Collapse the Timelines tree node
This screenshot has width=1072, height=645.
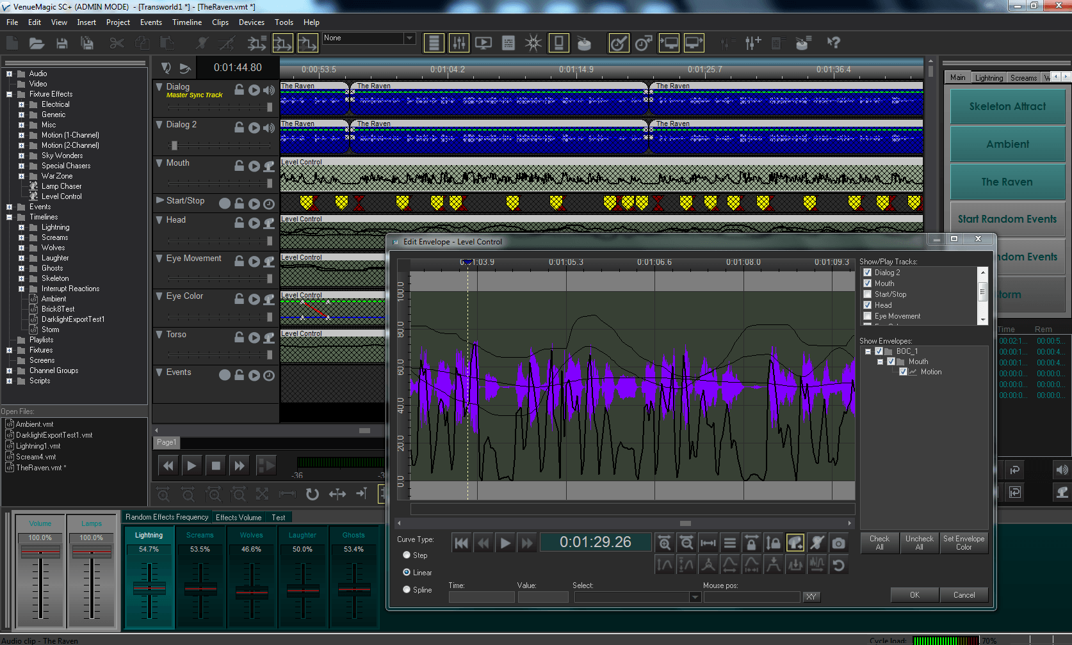click(x=9, y=217)
